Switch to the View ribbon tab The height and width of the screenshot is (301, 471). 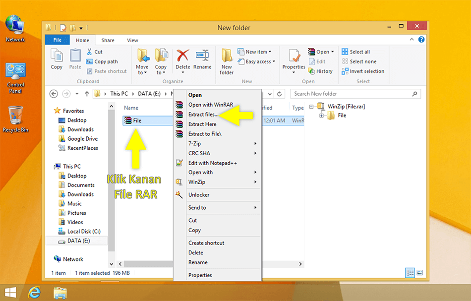[x=132, y=40]
